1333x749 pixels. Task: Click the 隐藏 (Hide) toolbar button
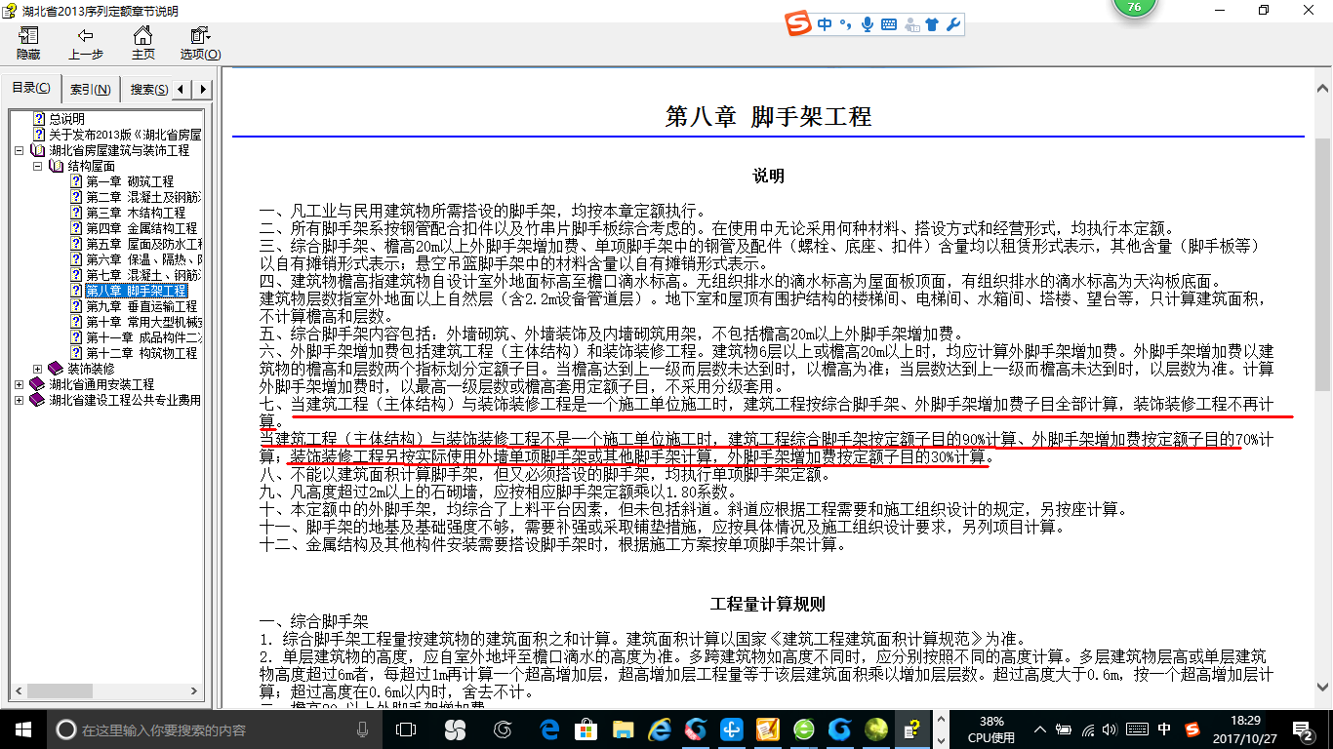[28, 44]
